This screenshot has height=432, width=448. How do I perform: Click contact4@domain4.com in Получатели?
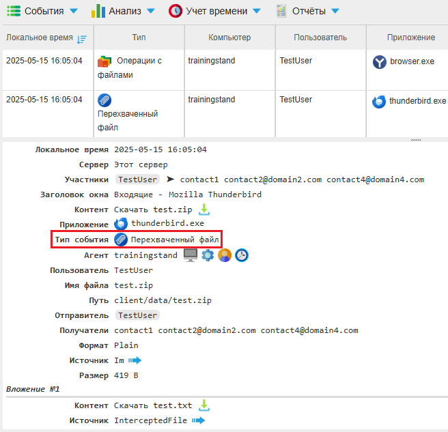click(309, 330)
